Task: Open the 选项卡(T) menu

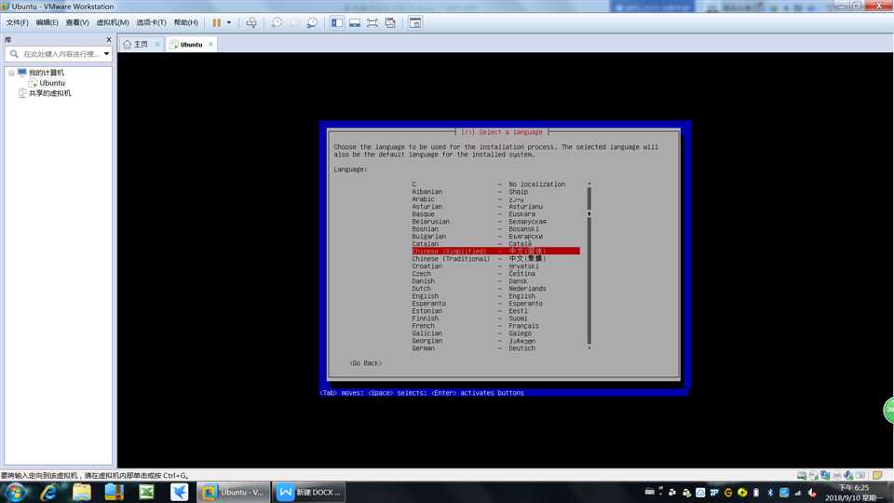Action: point(151,22)
